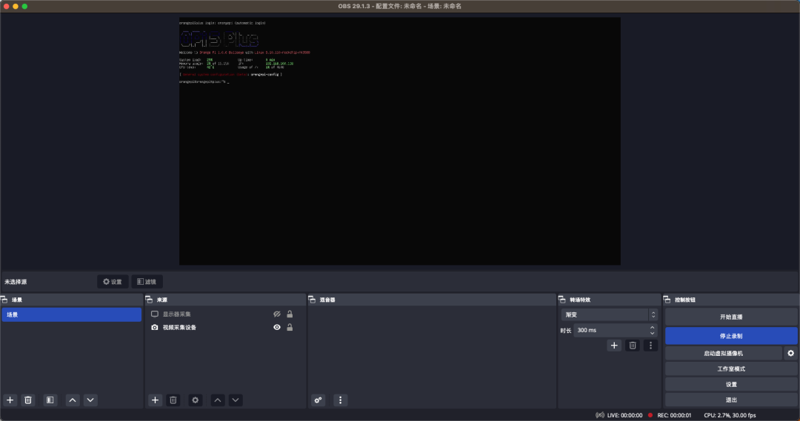Open source 设置 button in source toolbar

click(x=113, y=281)
